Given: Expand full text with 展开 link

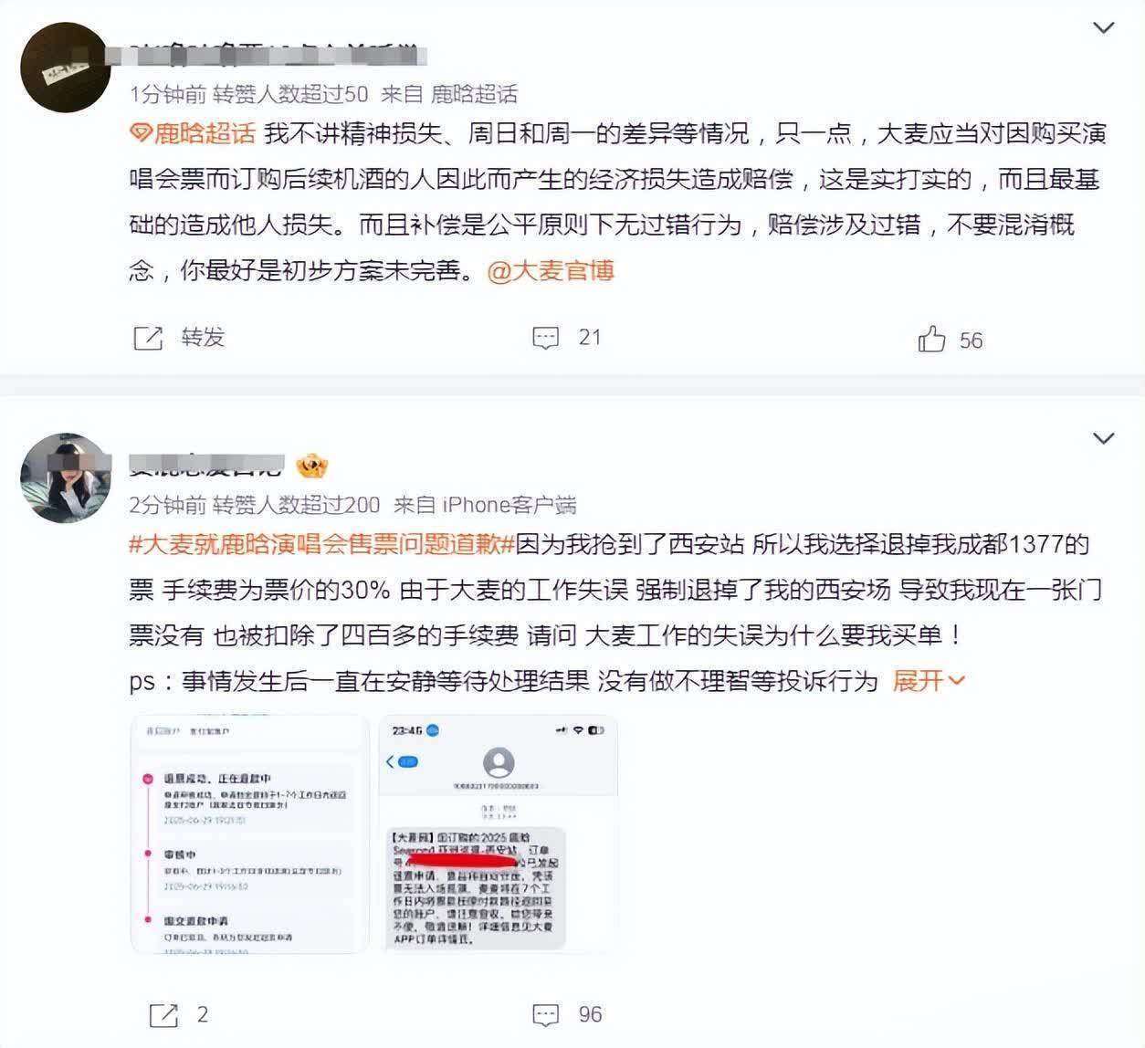Looking at the screenshot, I should click(x=929, y=681).
